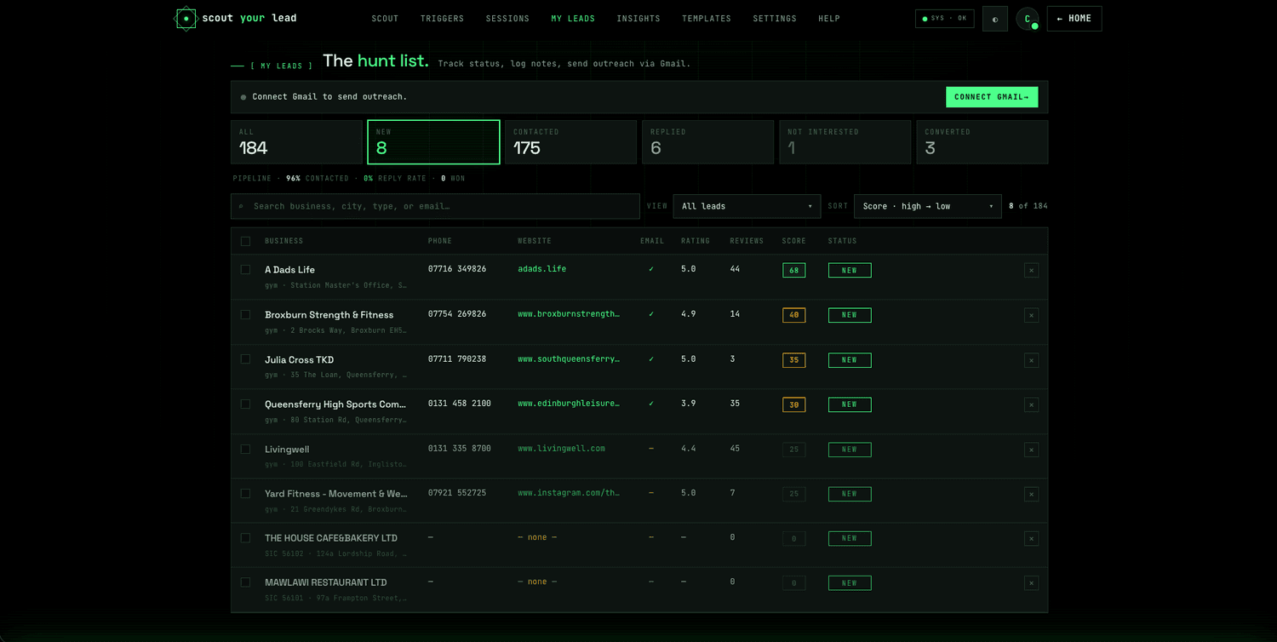Remove the A Dads Life lead
Image resolution: width=1277 pixels, height=642 pixels.
1031,270
